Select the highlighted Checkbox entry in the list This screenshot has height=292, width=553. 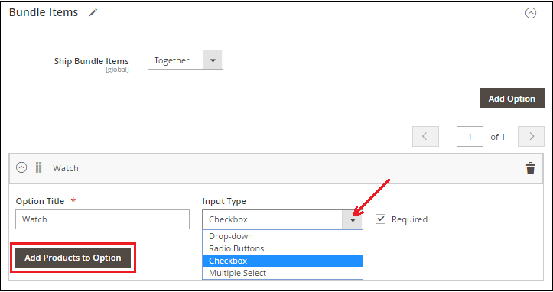pos(282,261)
